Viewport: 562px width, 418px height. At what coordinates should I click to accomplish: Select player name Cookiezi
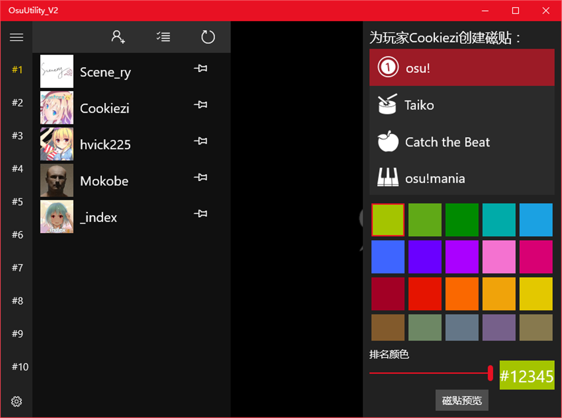[104, 108]
